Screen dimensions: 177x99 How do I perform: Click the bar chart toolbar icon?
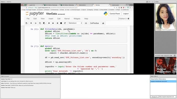(x=103, y=23)
